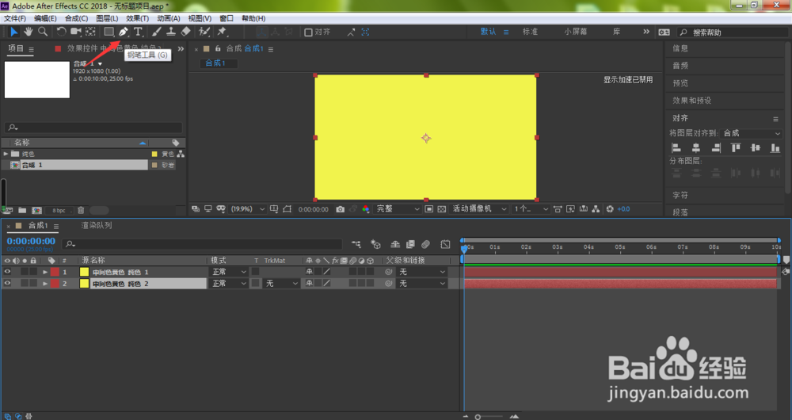Open the 合成(C) menu

click(x=76, y=18)
